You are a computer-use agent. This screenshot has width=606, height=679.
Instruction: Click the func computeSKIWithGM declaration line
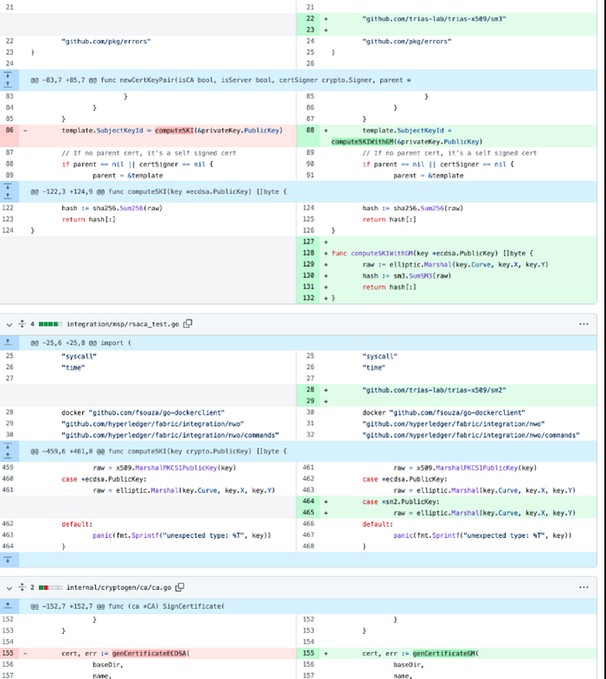tap(433, 253)
